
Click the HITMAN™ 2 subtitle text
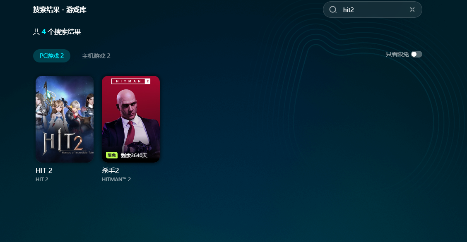click(x=116, y=180)
